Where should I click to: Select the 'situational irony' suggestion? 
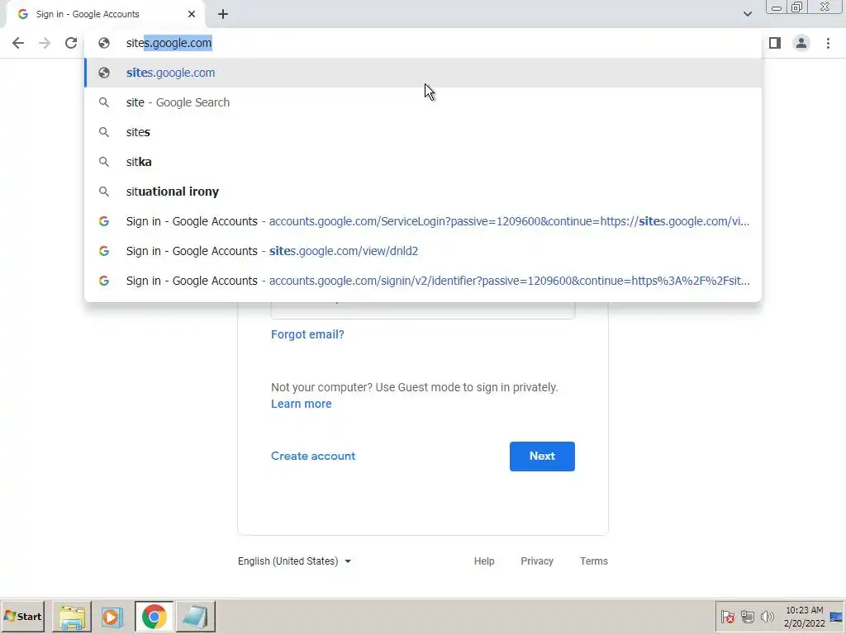[423, 192]
